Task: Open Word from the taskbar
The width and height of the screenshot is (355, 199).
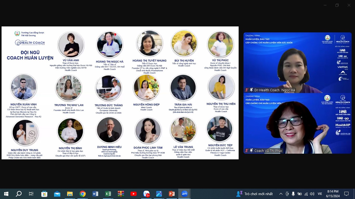Action: tap(95, 194)
